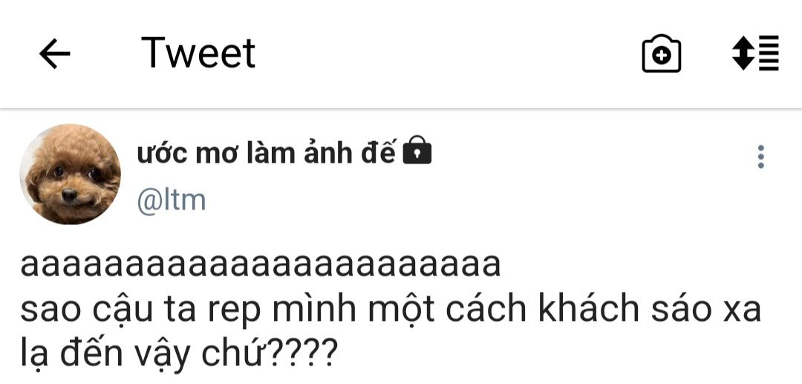The height and width of the screenshot is (384, 802).
Task: Open profile via name "ước mơ làm ảnh đế"
Action: tap(267, 152)
